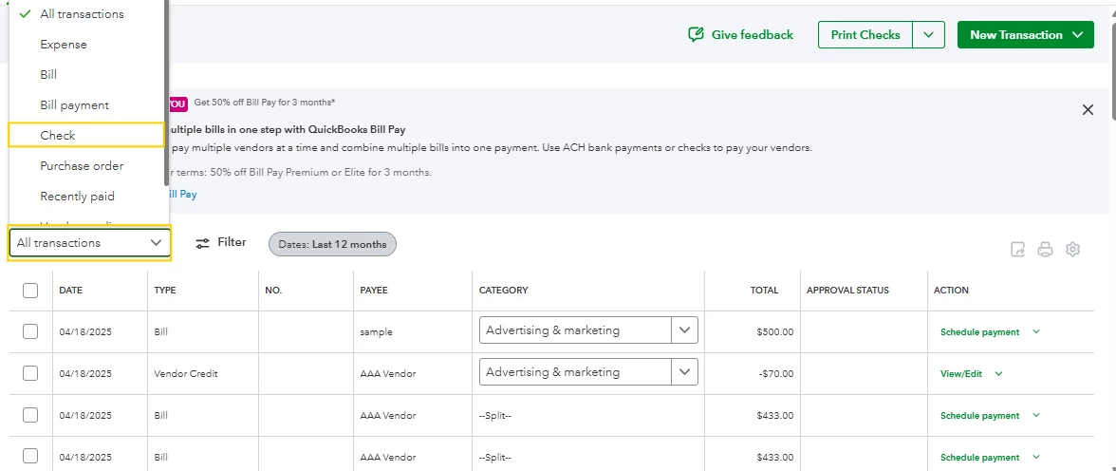Screen dimensions: 1116x471
Task: Tick the checkbox of the last AAA Vendor Bill row
Action: (x=30, y=457)
